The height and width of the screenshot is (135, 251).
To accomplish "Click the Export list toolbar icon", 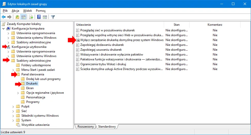I will tap(31, 17).
